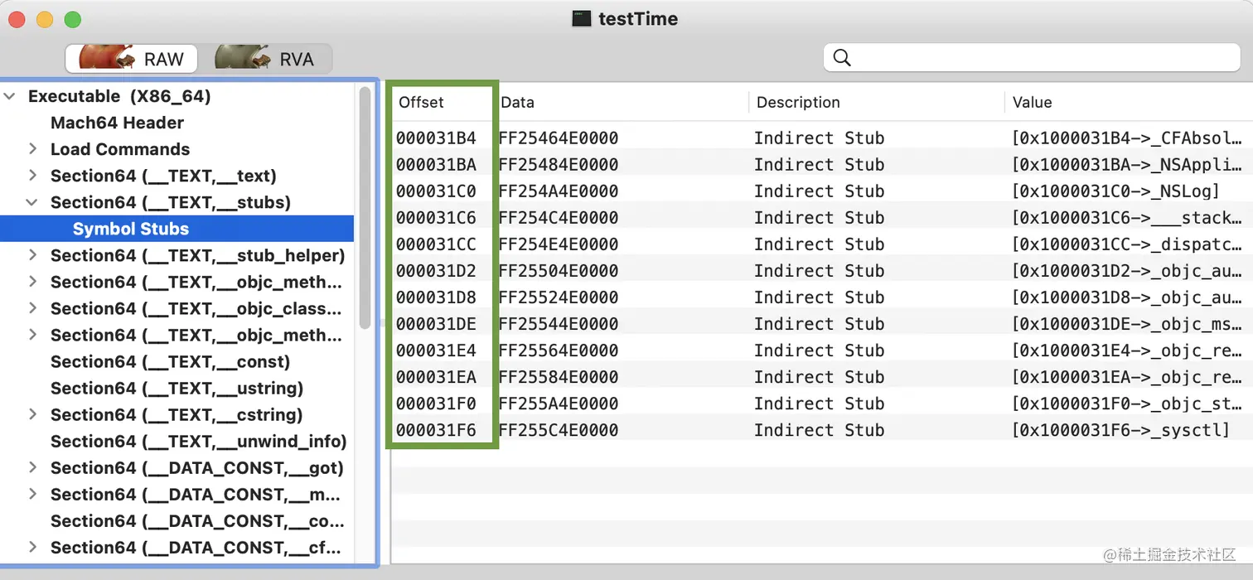Expand Section64 (__TEXT,__cstring) arrow
This screenshot has height=580, width=1253.
33,414
